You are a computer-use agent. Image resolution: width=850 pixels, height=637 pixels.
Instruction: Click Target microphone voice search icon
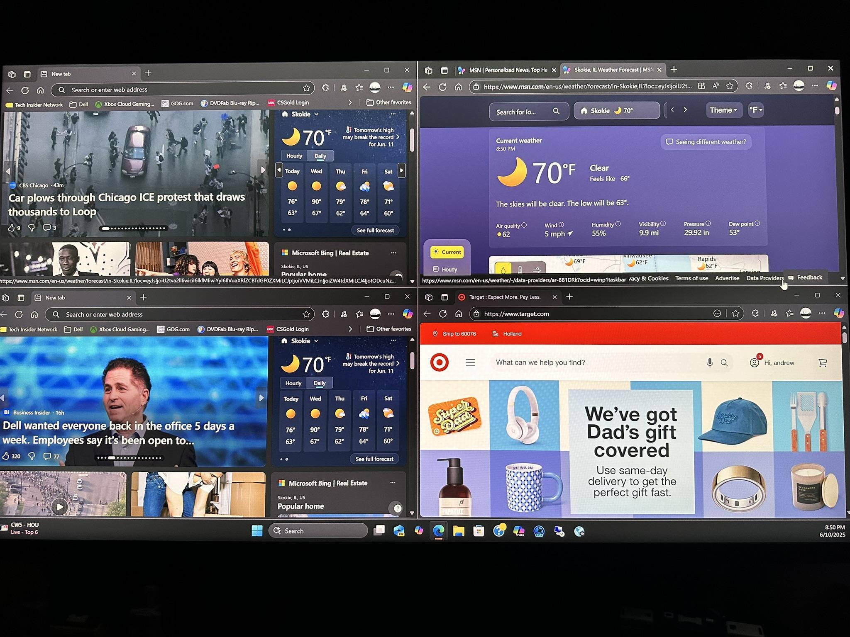(710, 363)
